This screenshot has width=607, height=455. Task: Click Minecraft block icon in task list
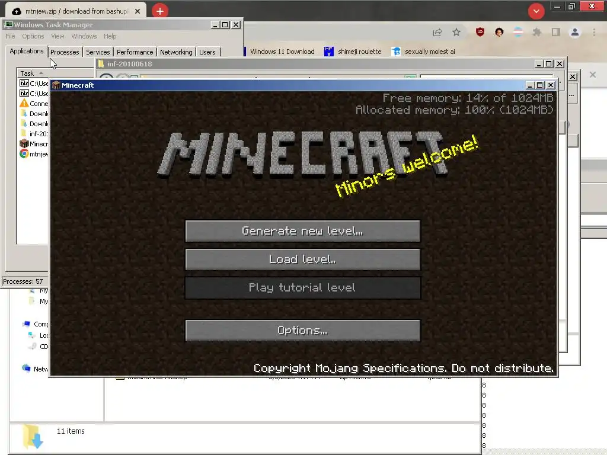coord(24,144)
